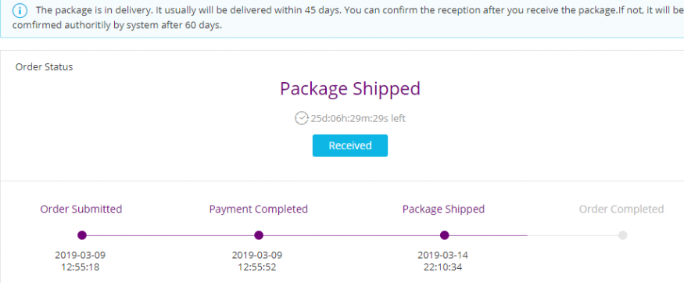The height and width of the screenshot is (283, 684).
Task: Select the gray Order Completed timeline dot
Action: point(622,235)
